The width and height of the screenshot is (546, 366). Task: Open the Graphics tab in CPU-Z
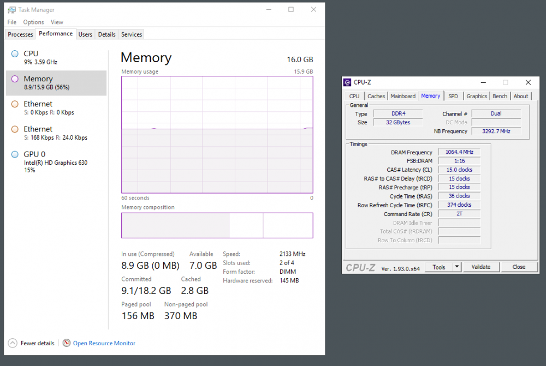[477, 96]
